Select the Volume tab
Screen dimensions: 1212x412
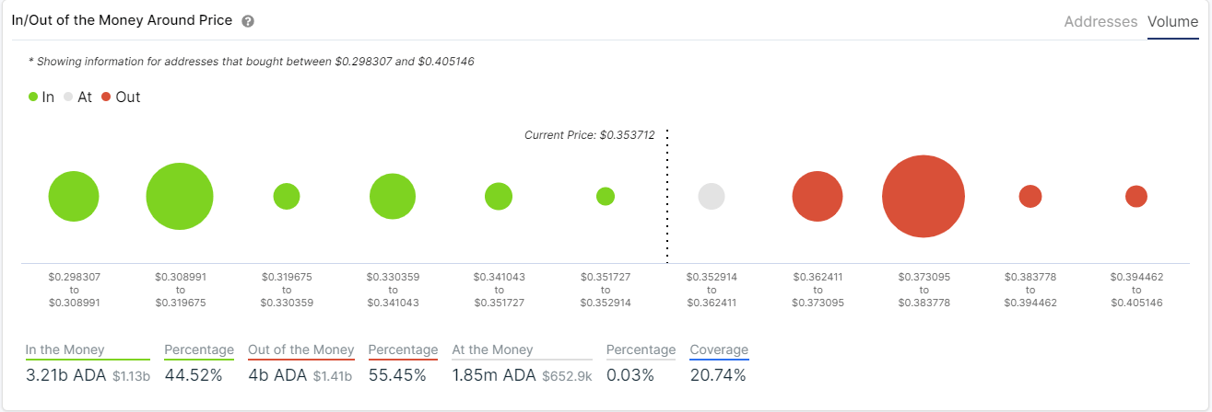coord(1172,21)
